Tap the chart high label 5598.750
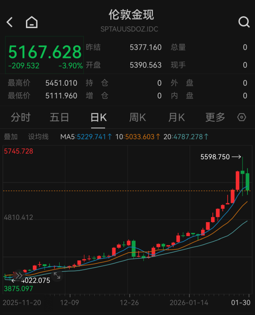The width and height of the screenshot is (255, 315). point(215,157)
